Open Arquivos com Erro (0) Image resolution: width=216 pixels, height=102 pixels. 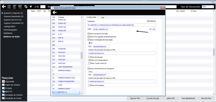click(13, 20)
